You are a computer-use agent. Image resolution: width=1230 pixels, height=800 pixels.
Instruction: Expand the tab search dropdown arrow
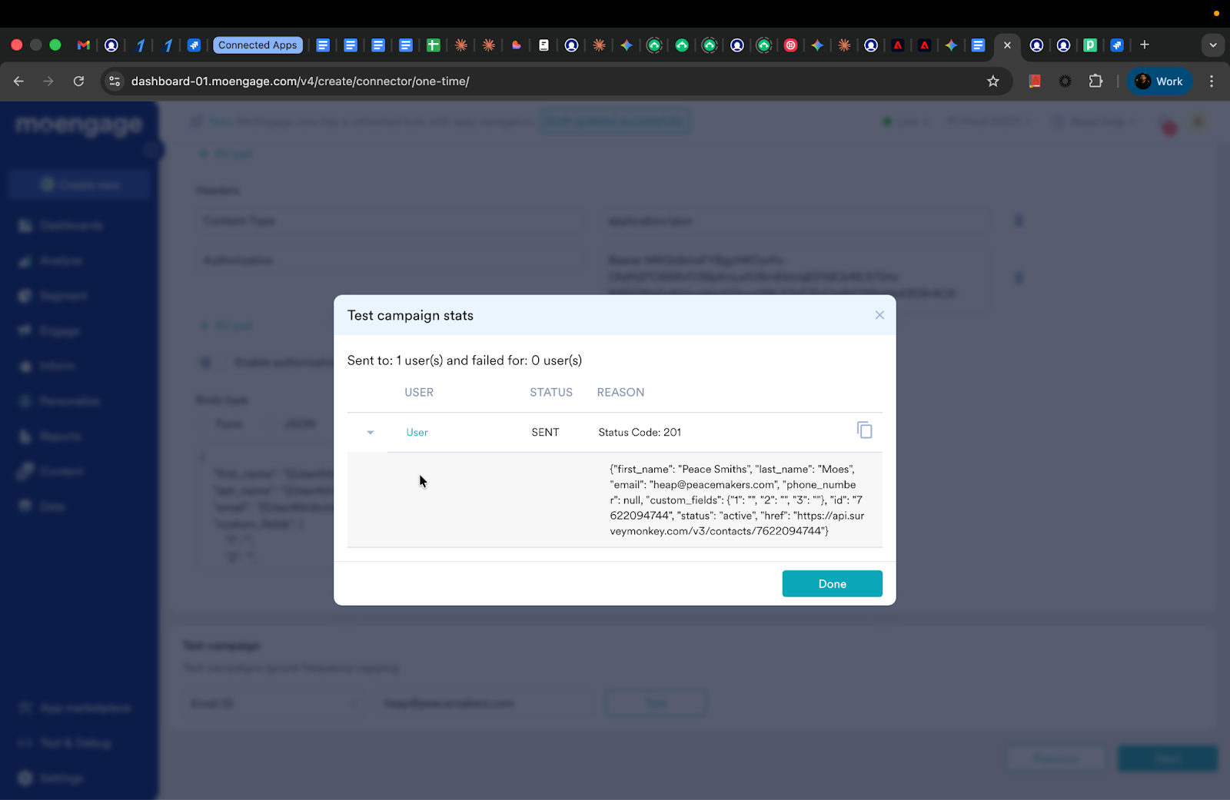point(1213,45)
